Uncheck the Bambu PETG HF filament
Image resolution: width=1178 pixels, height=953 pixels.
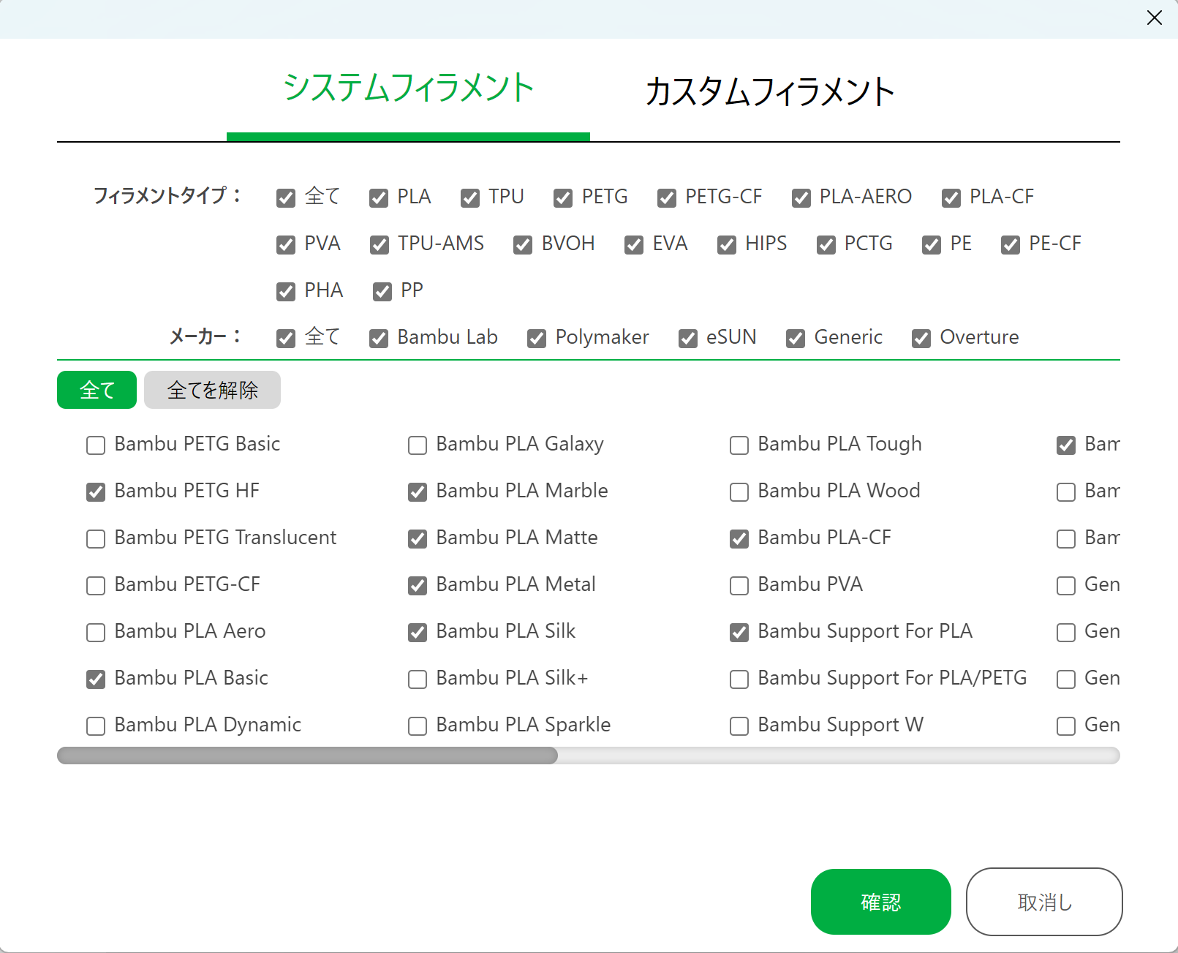point(96,491)
